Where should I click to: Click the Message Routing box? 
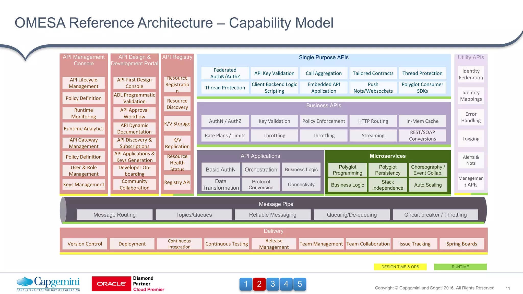click(x=114, y=215)
